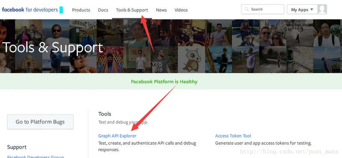
Task: Click the Go to Platform Bugs button
Action: coord(40,122)
